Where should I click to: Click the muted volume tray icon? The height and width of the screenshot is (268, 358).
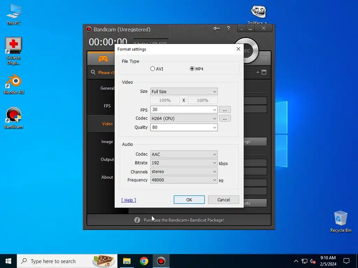(x=313, y=261)
